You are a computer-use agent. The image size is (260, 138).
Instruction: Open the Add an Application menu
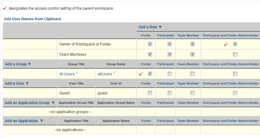click(x=21, y=121)
